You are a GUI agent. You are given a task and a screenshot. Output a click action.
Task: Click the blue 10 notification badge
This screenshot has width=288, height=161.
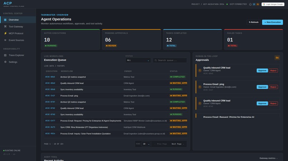[x=254, y=4]
